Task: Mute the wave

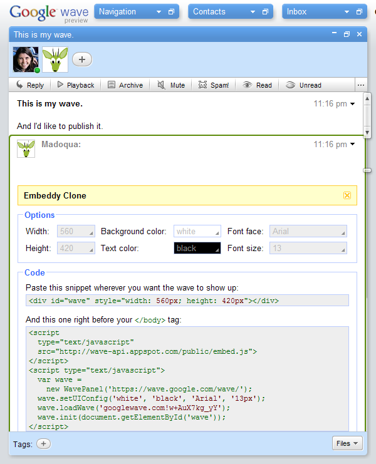Action: [x=171, y=85]
